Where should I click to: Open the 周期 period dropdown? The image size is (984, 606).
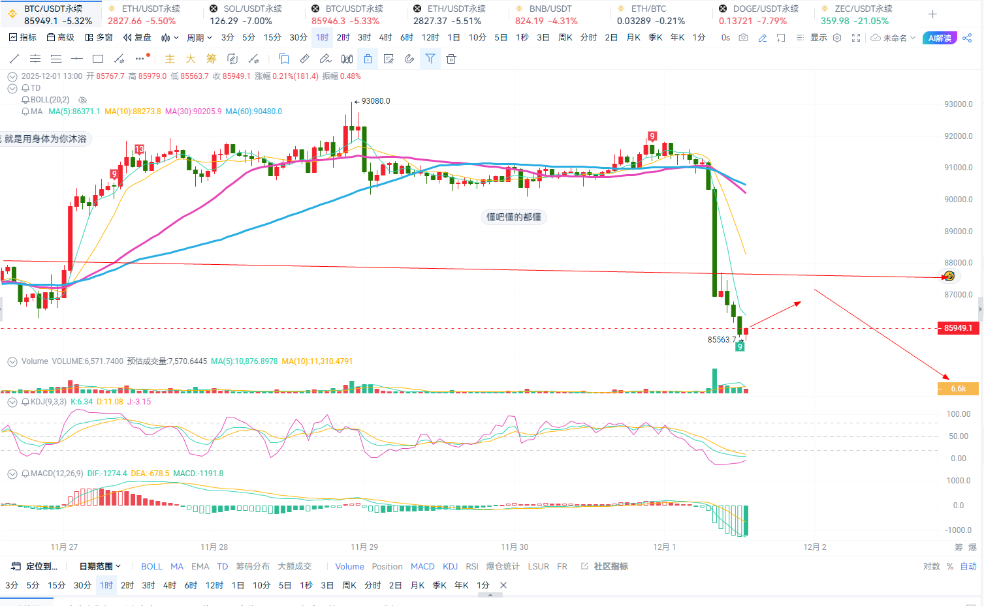tap(199, 38)
